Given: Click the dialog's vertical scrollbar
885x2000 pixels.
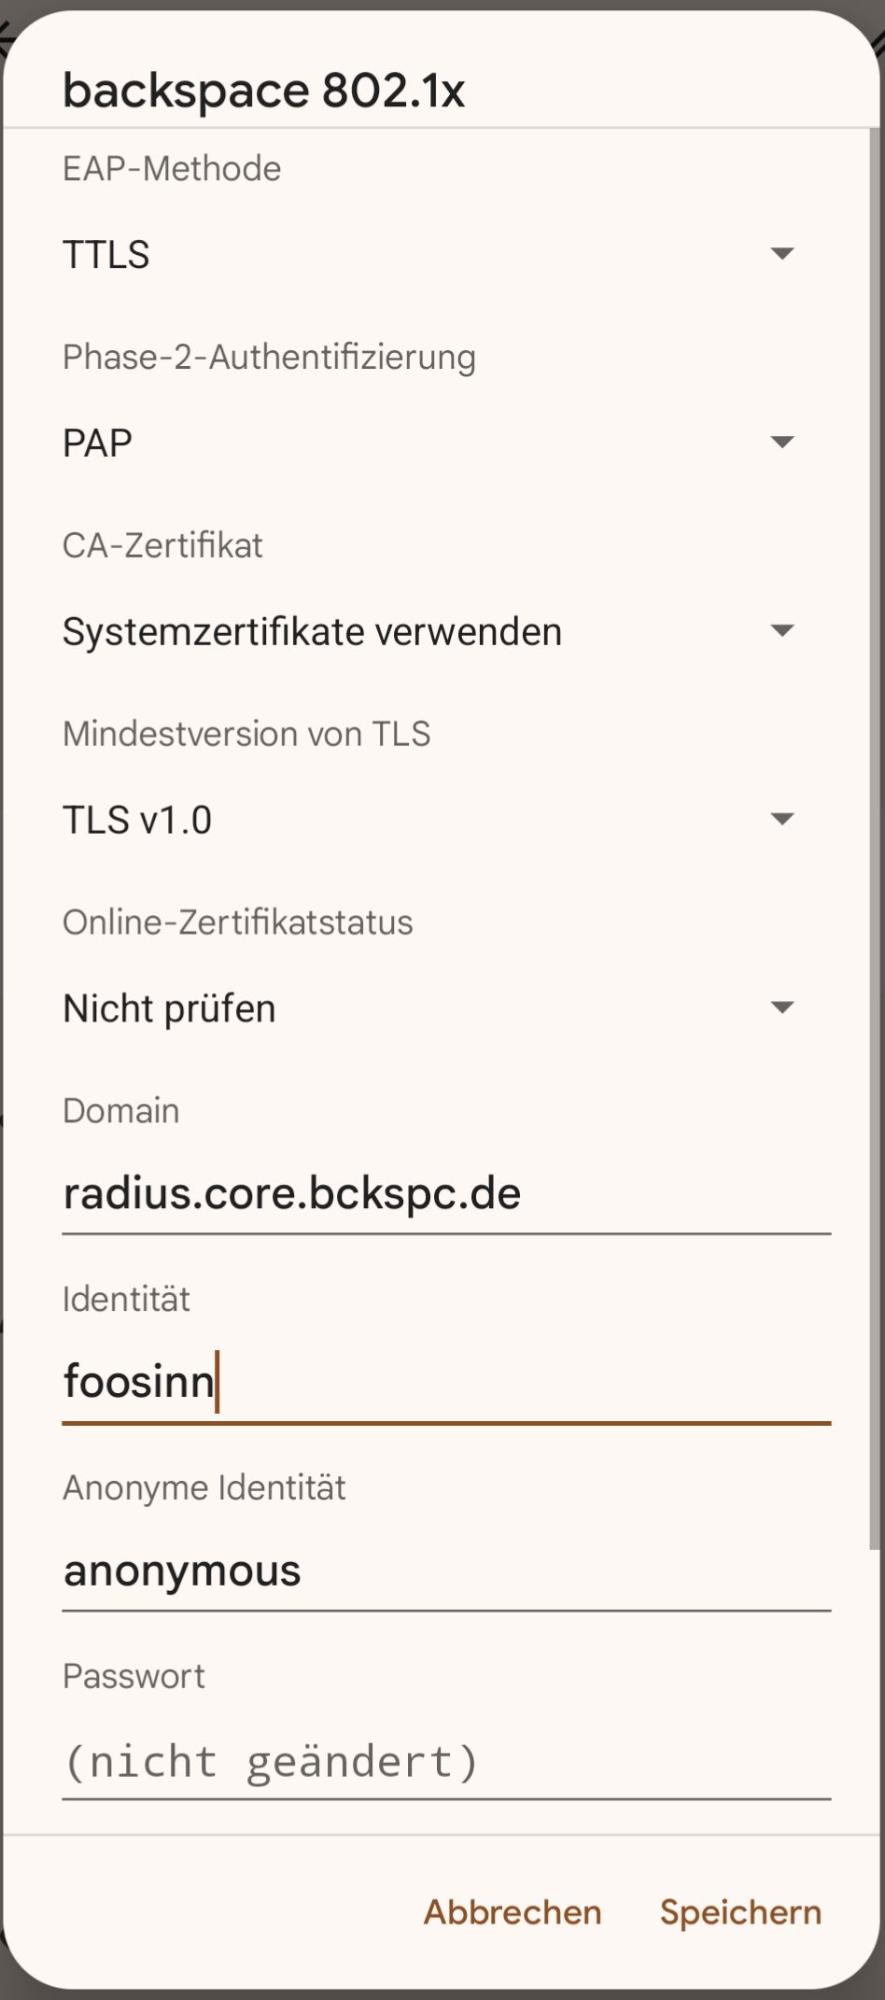Looking at the screenshot, I should (x=876, y=840).
